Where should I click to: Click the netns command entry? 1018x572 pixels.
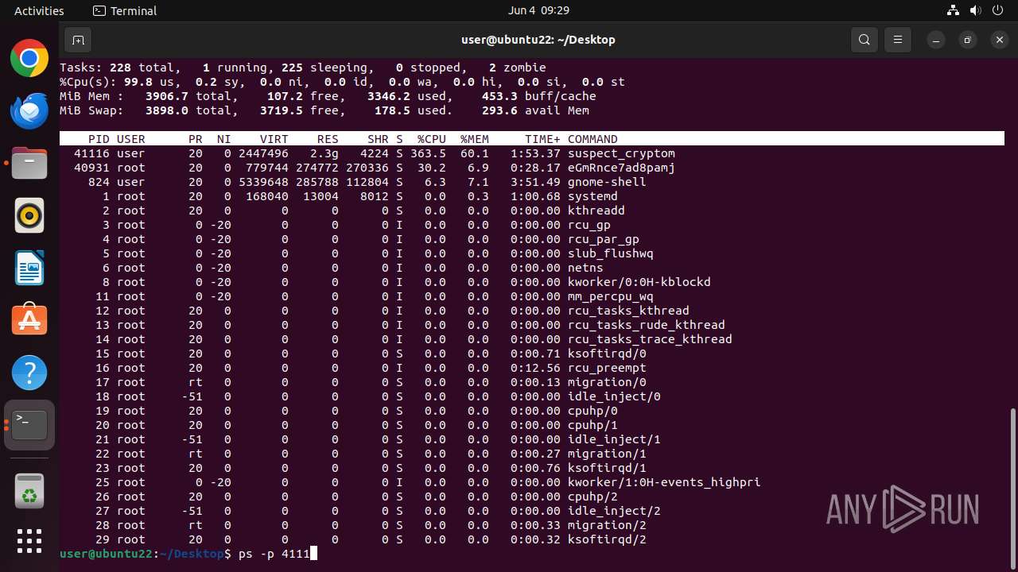click(585, 268)
